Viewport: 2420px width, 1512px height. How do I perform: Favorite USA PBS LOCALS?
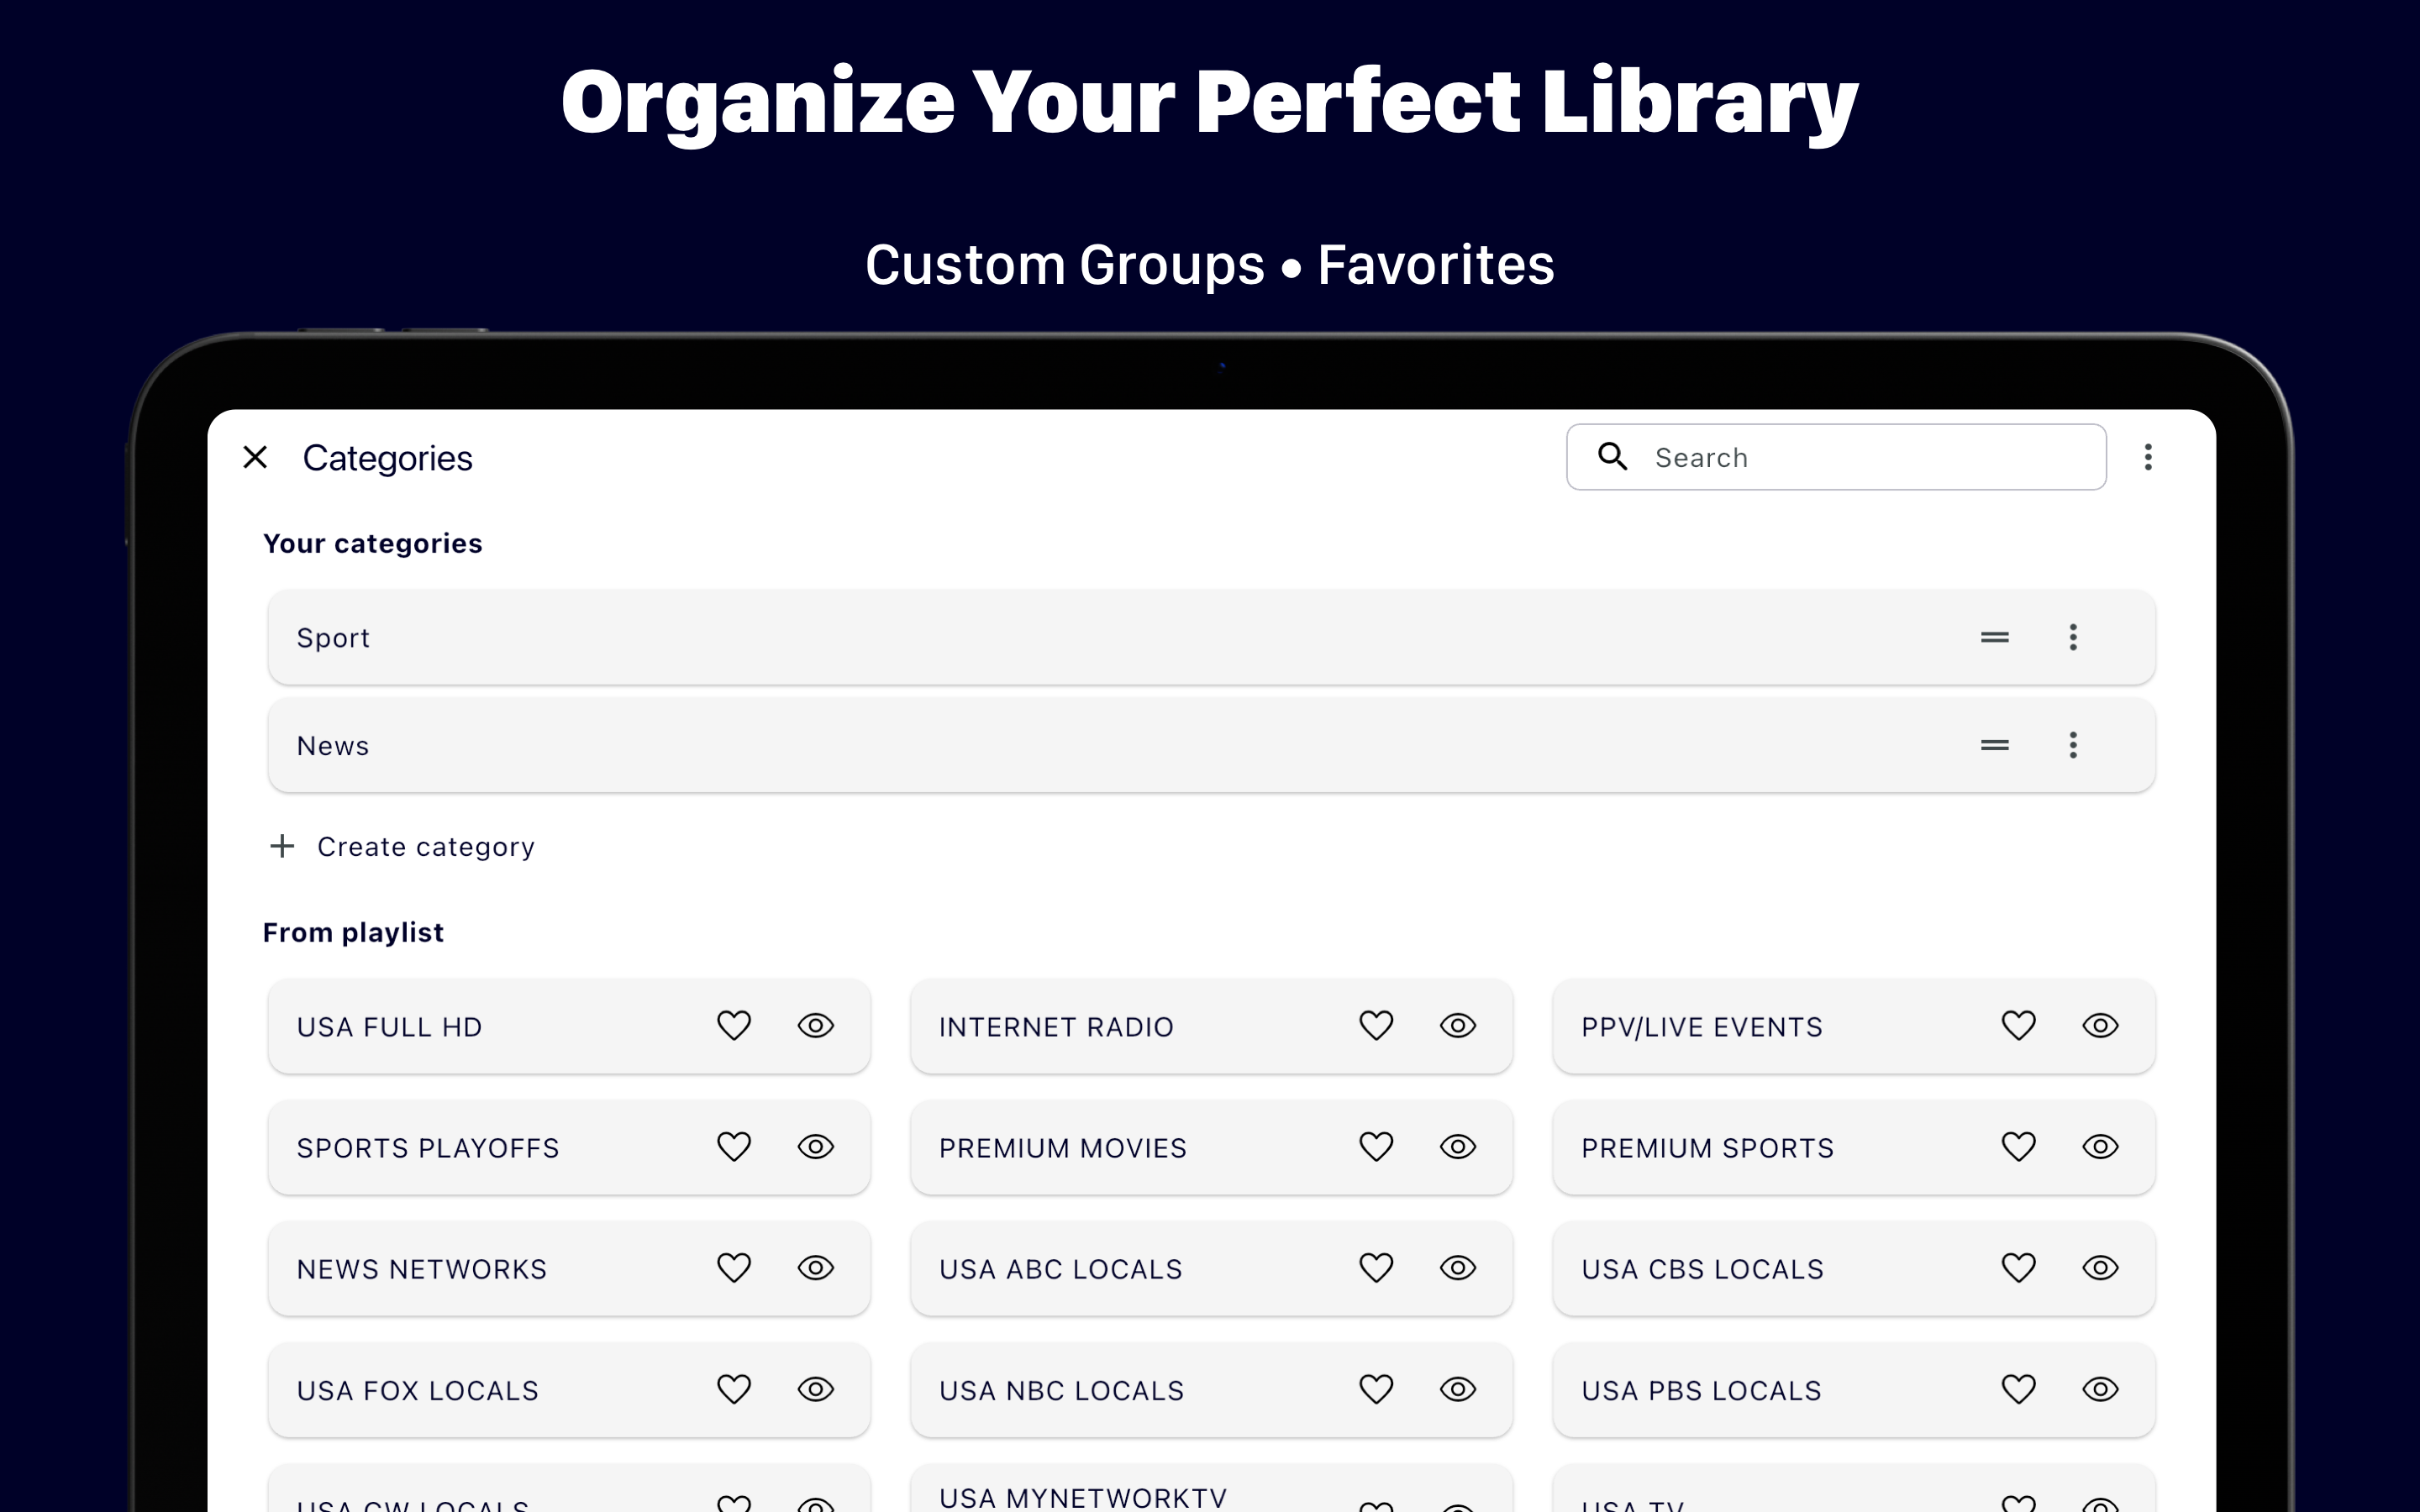(x=2019, y=1389)
